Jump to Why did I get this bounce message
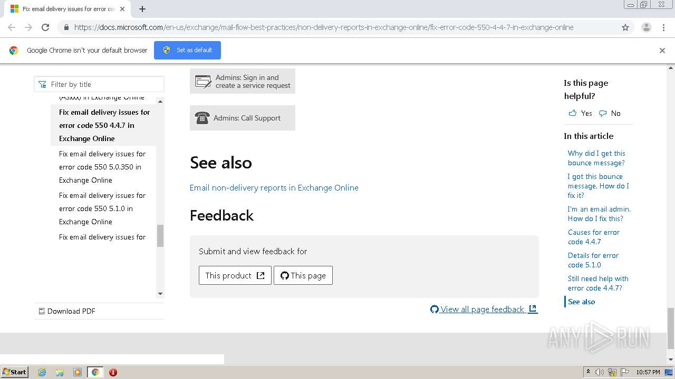Screen dimensions: 675x379 click(x=596, y=158)
